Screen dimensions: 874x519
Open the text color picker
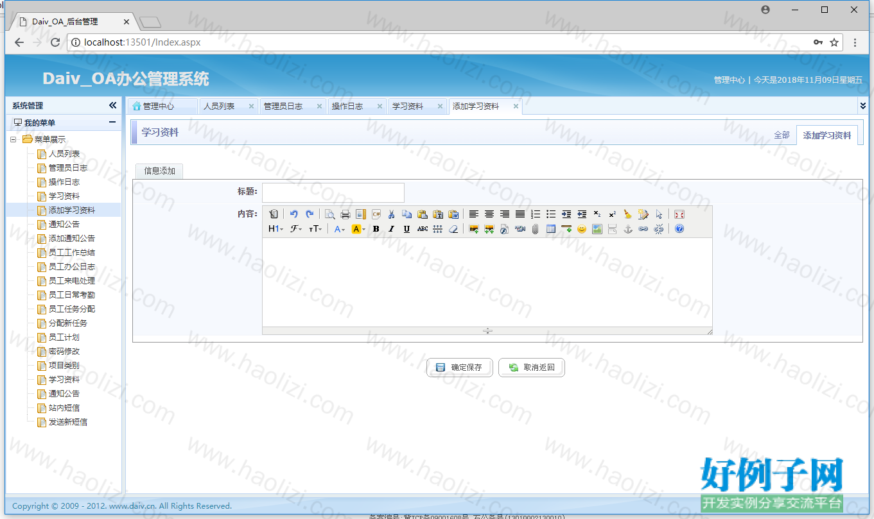pyautogui.click(x=340, y=229)
